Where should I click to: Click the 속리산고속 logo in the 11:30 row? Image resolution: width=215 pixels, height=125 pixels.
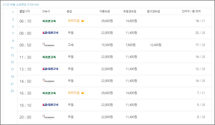(x=49, y=57)
